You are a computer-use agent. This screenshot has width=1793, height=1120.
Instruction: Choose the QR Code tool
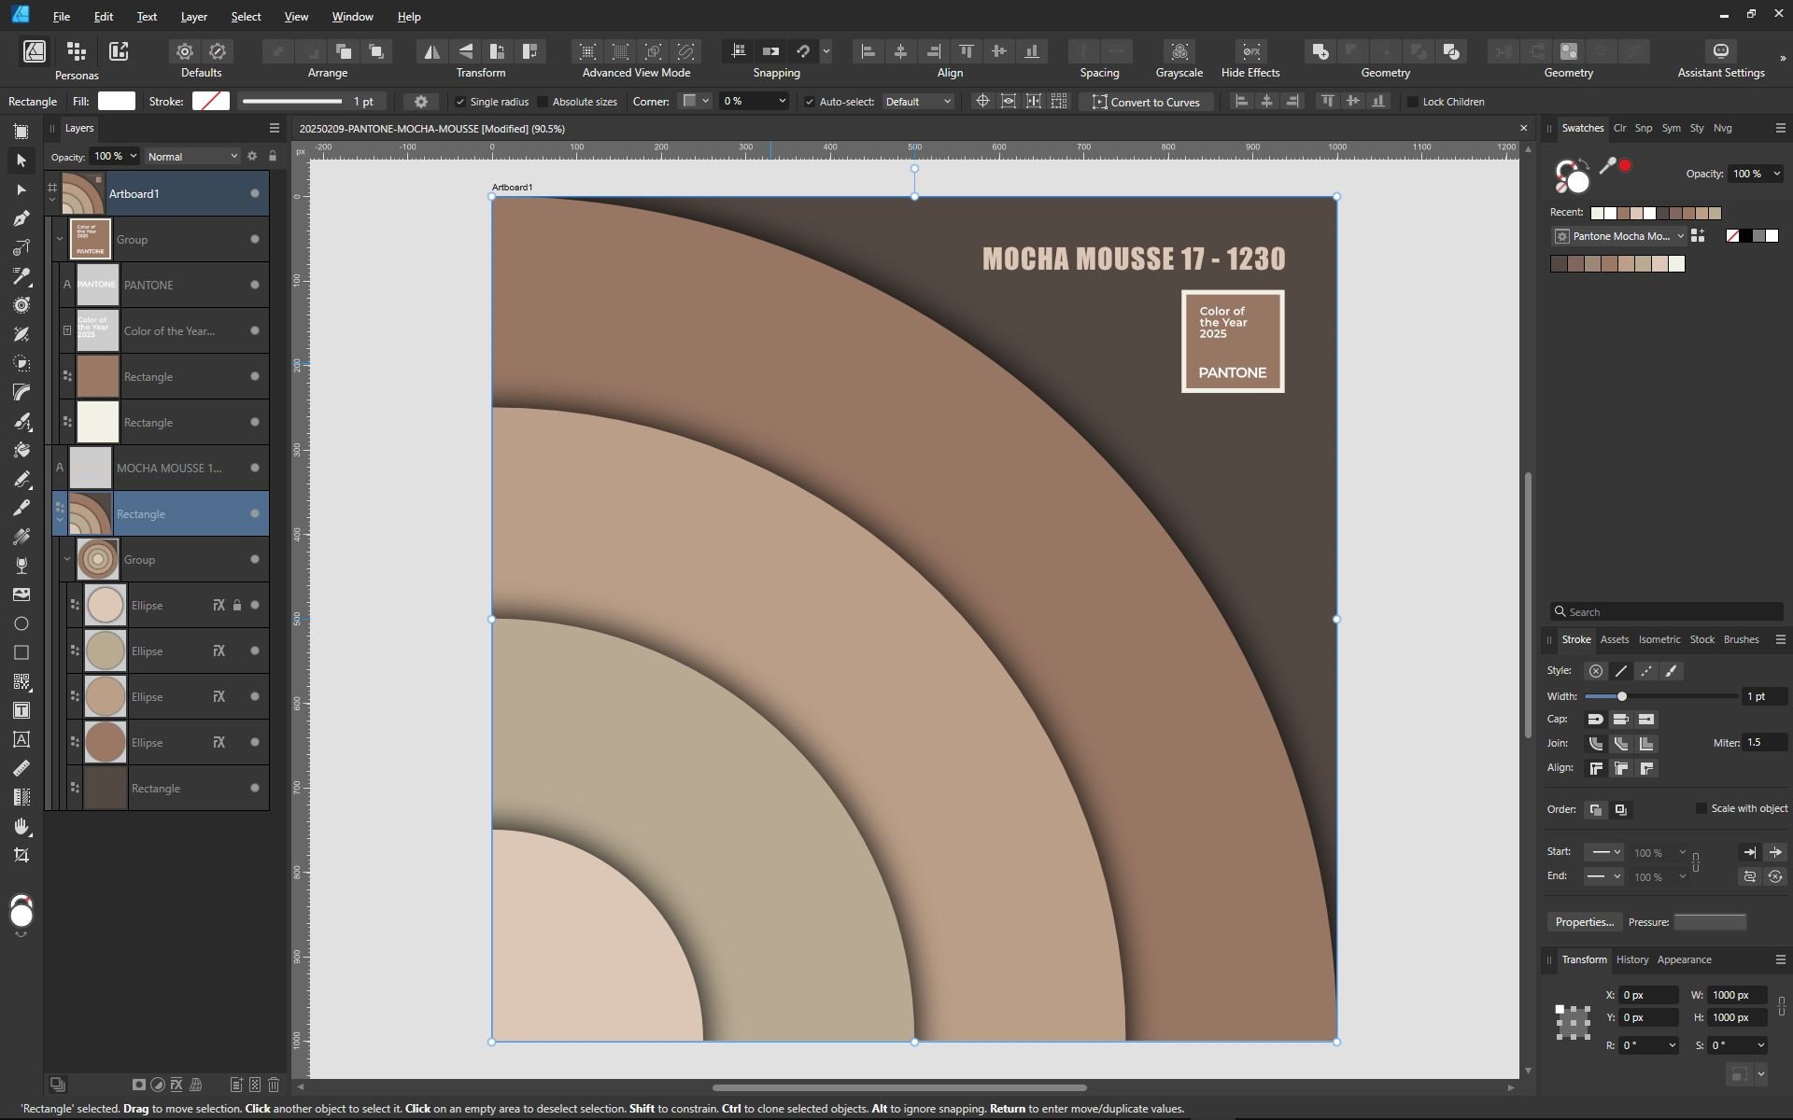(x=21, y=681)
